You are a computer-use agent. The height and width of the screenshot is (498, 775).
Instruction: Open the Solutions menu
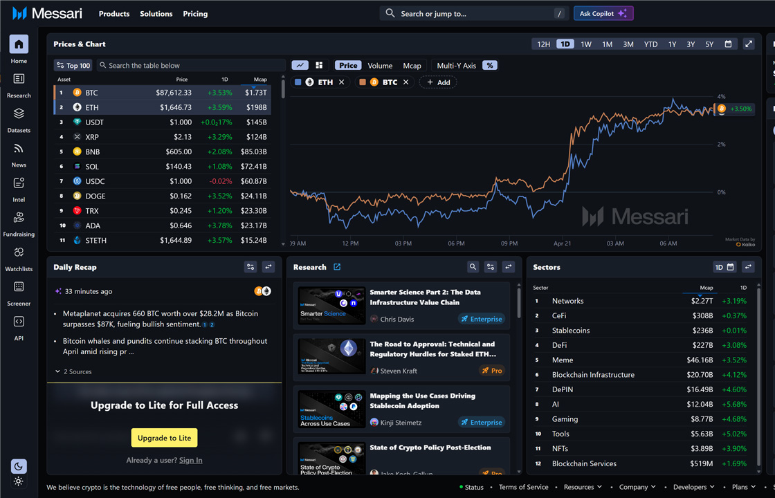coord(156,14)
